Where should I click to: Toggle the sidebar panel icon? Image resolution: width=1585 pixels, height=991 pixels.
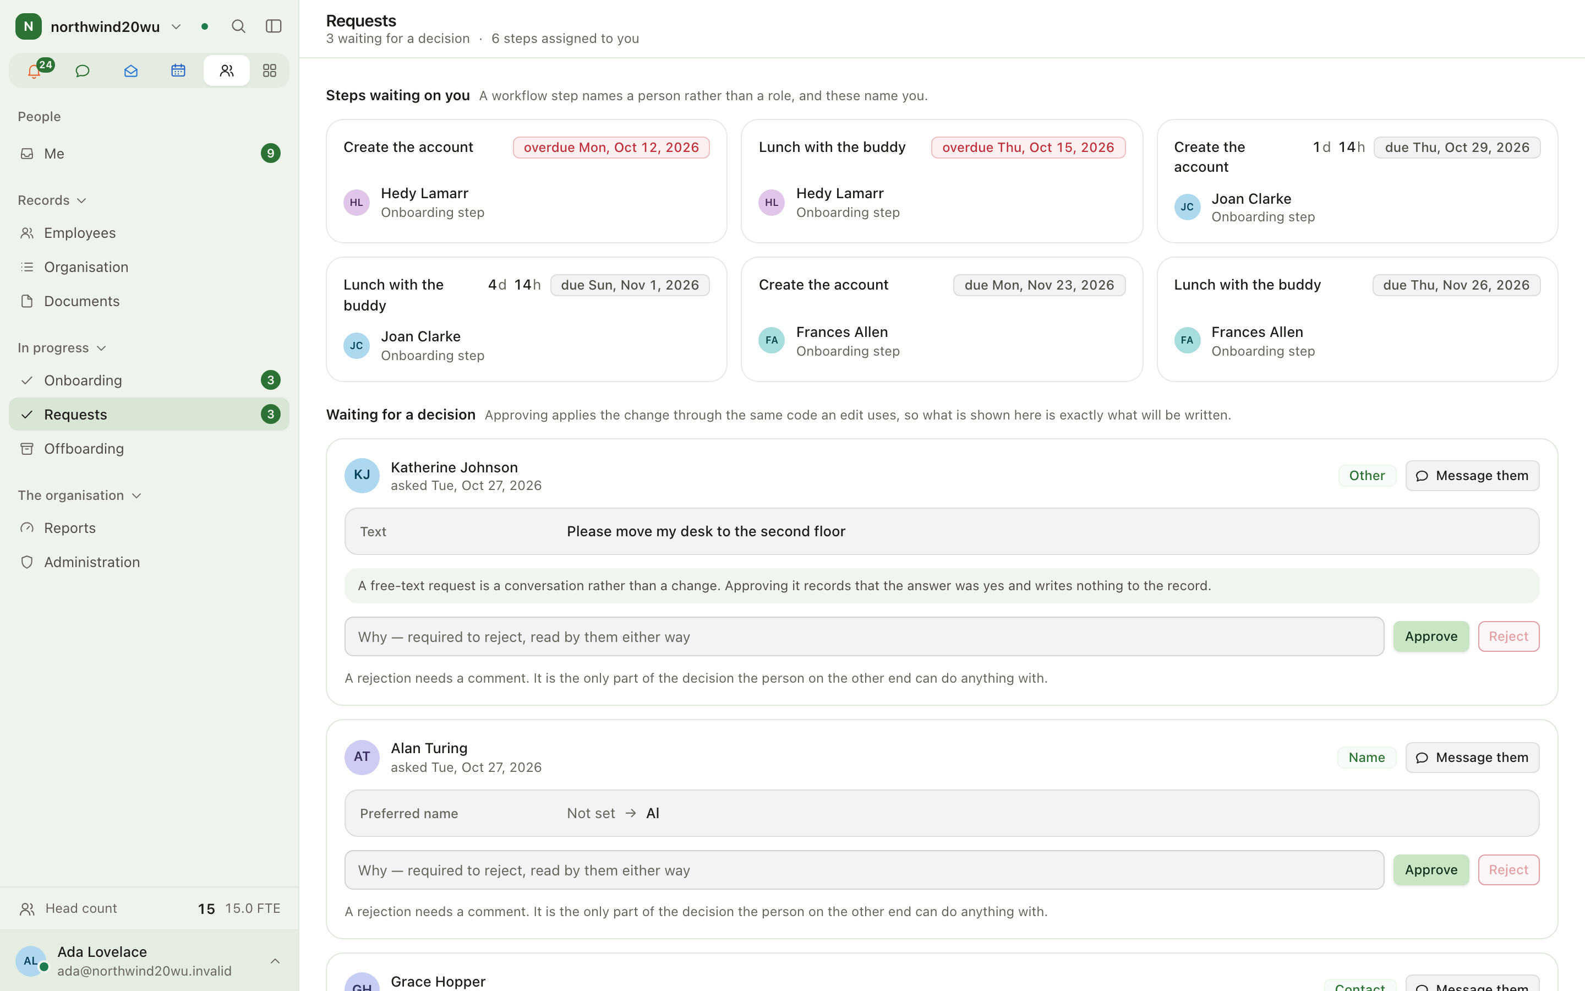(274, 26)
